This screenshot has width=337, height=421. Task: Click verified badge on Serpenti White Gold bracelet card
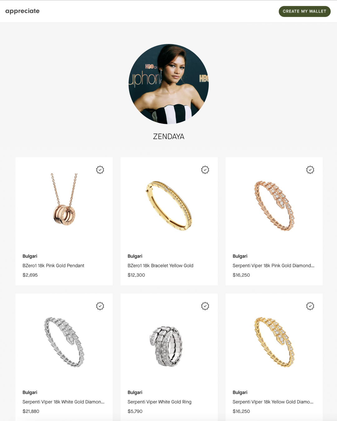(x=100, y=306)
